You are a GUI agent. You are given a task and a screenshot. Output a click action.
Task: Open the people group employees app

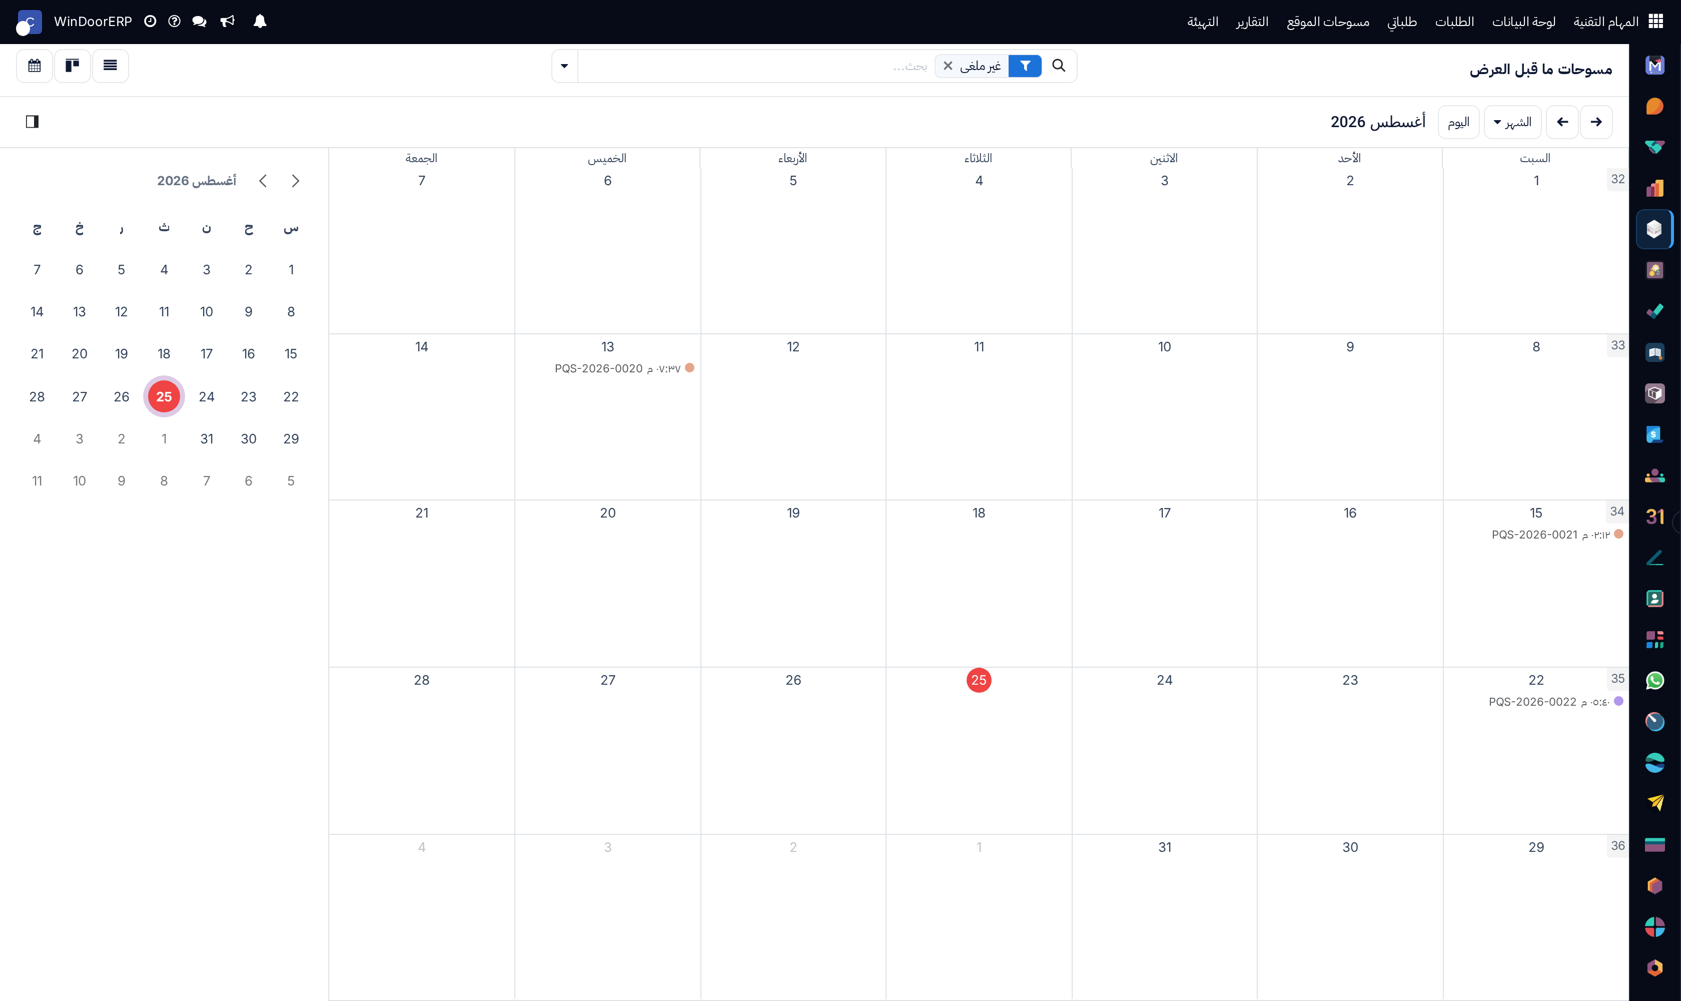[x=1654, y=475]
